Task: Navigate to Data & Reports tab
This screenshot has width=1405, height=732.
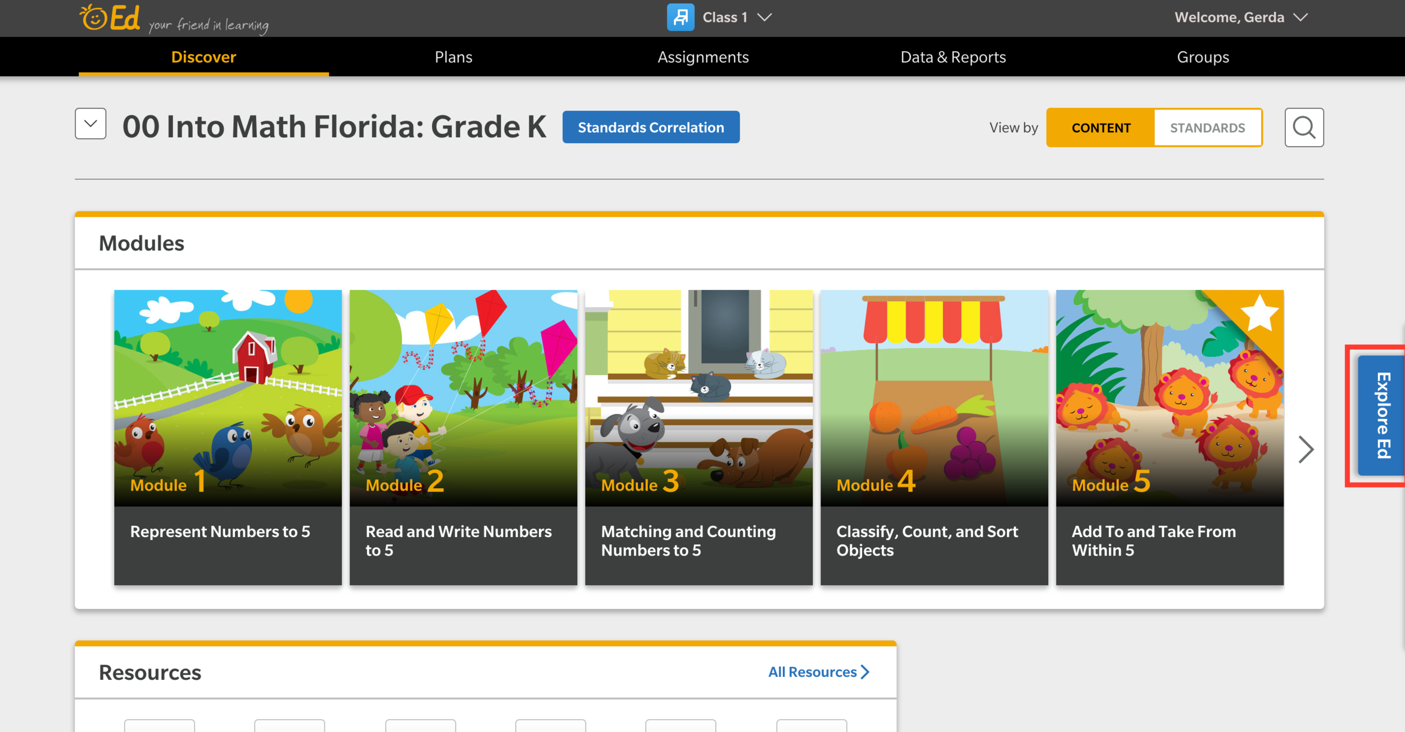Action: [x=953, y=57]
